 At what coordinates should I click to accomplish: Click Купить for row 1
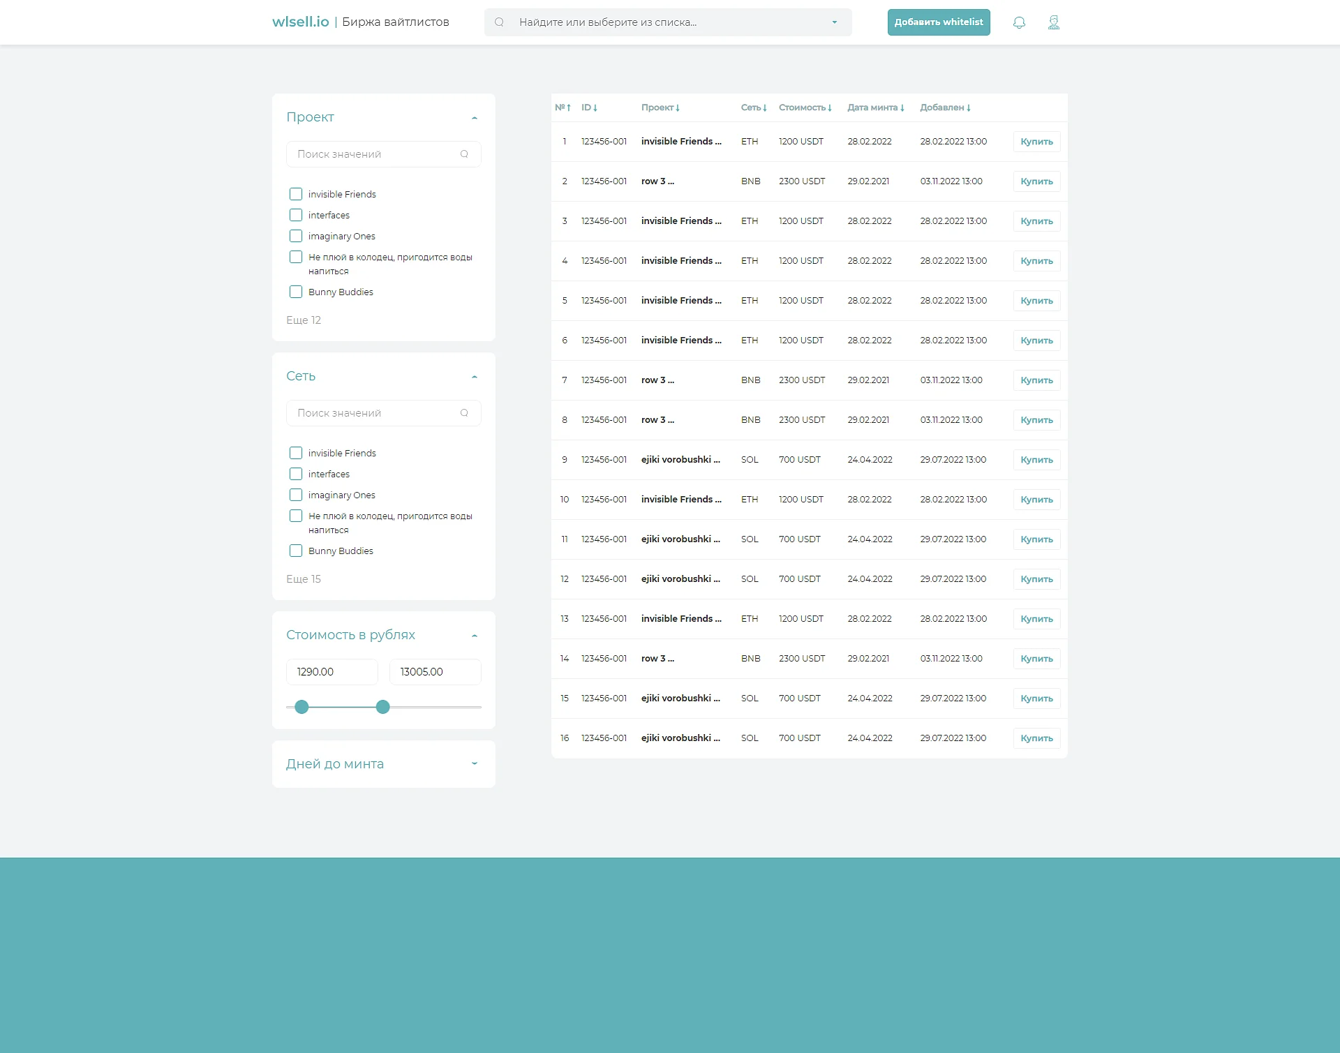[x=1036, y=142]
